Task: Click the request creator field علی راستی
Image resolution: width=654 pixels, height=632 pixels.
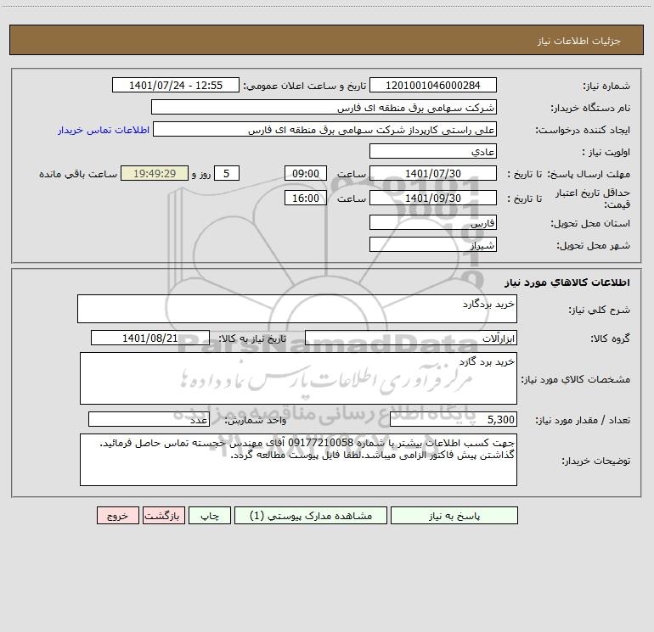Action: [x=324, y=129]
